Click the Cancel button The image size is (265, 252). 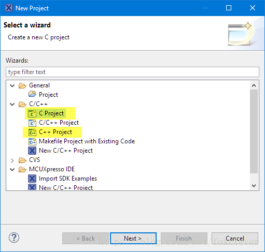[x=235, y=239]
